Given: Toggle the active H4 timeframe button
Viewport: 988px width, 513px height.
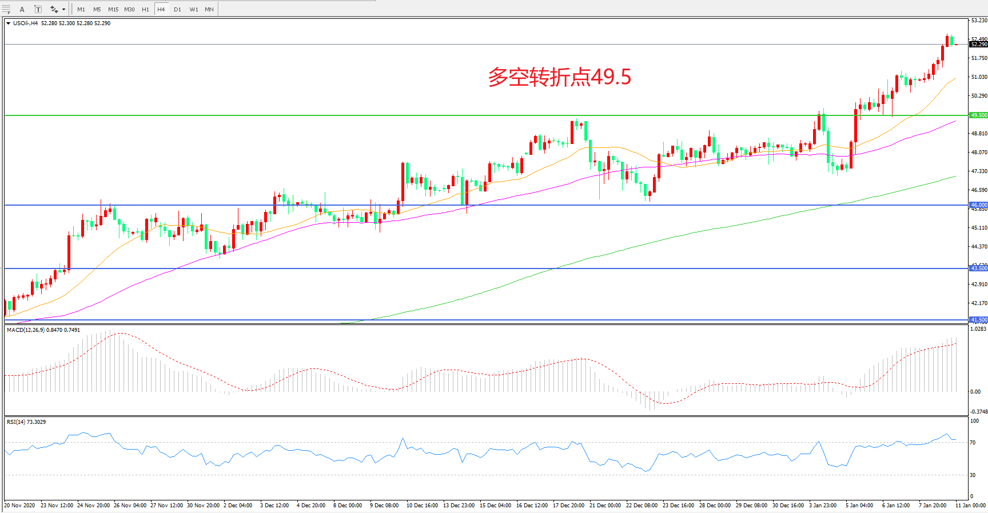Looking at the screenshot, I should click(161, 9).
